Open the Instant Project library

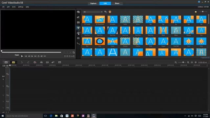[x=78, y=17]
